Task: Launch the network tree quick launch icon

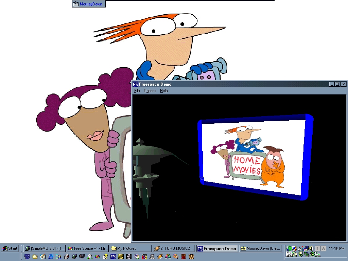Action: tap(58, 257)
